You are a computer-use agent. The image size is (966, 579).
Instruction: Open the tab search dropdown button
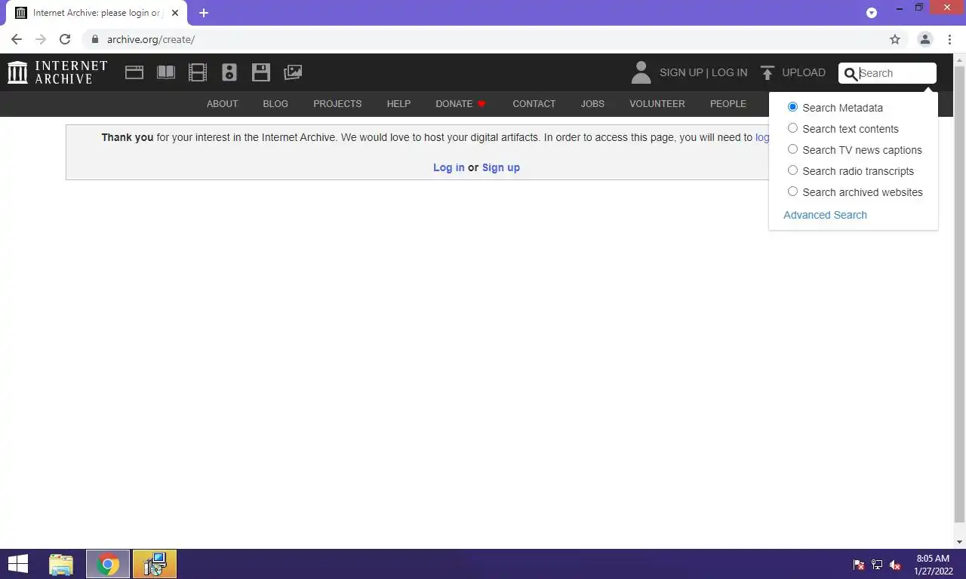point(872,13)
